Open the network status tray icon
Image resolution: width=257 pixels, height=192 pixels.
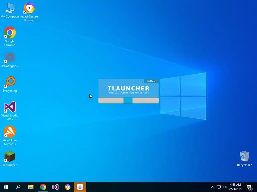coord(219,187)
